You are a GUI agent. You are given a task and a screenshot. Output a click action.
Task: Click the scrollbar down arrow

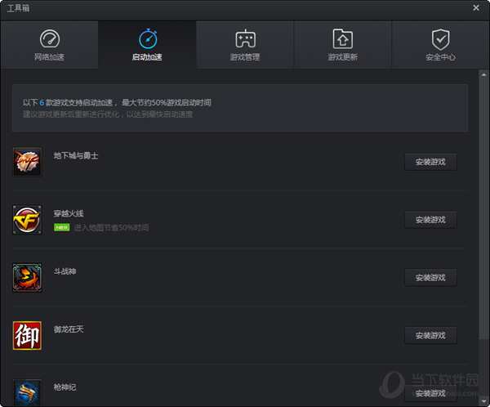tap(483, 400)
